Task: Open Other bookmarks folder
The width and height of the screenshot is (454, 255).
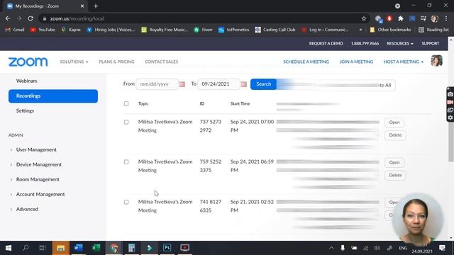Action: pyautogui.click(x=390, y=30)
